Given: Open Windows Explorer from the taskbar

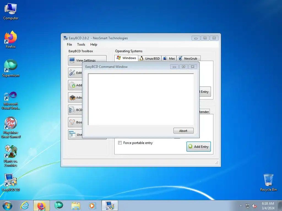Looking at the screenshot, I should tap(76, 206).
